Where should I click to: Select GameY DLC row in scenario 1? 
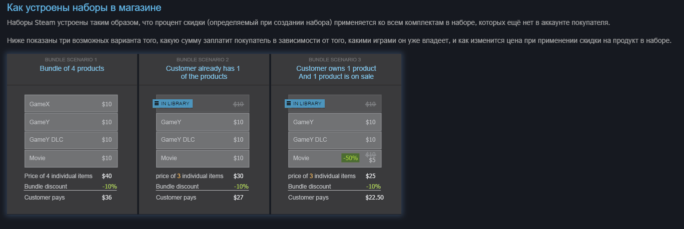tap(71, 140)
